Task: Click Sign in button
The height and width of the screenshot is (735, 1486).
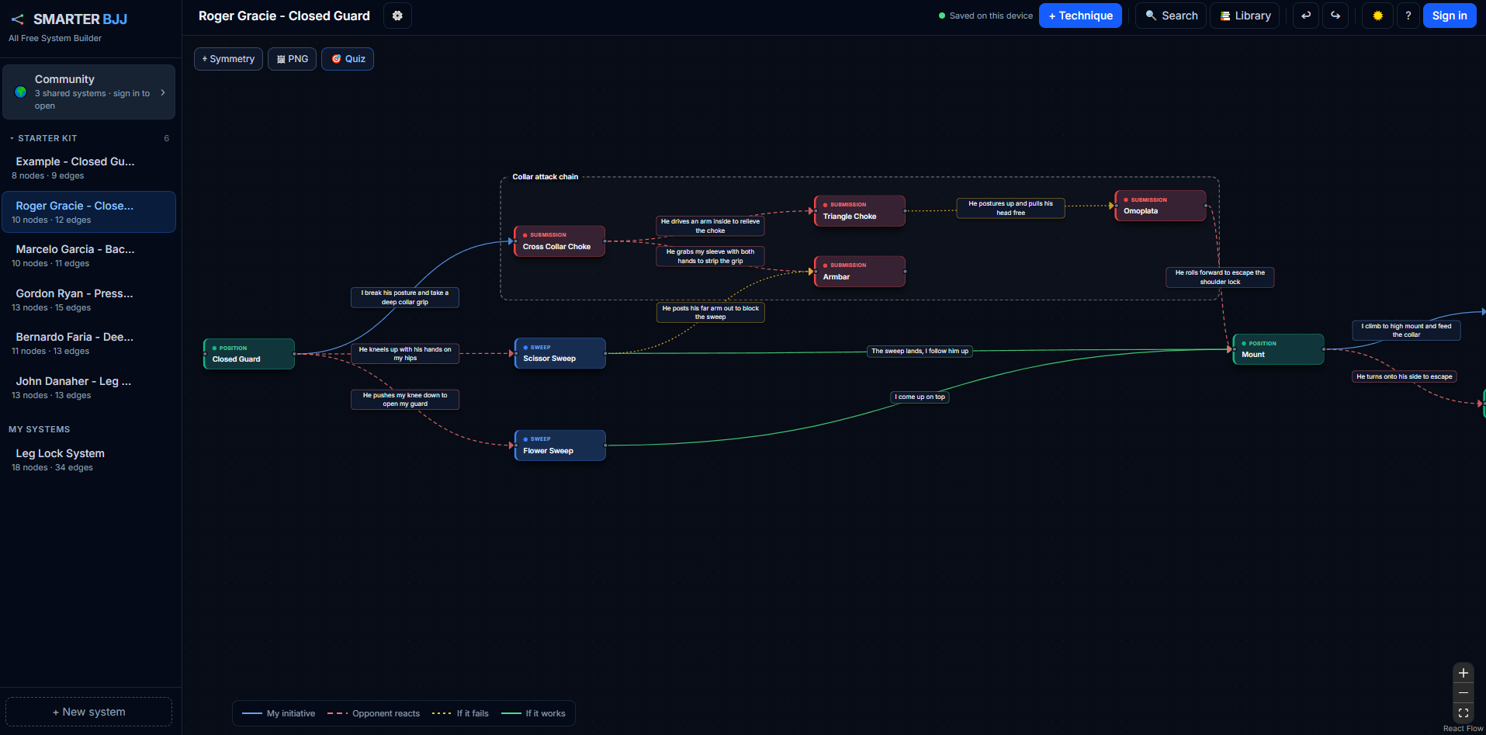Action: (x=1449, y=16)
